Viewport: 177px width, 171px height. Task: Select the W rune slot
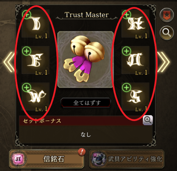click(x=36, y=96)
